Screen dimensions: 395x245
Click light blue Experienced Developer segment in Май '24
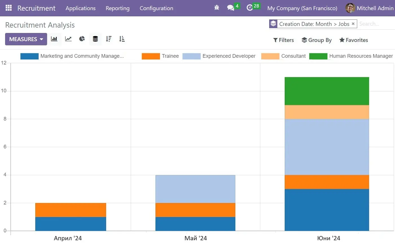(195, 189)
